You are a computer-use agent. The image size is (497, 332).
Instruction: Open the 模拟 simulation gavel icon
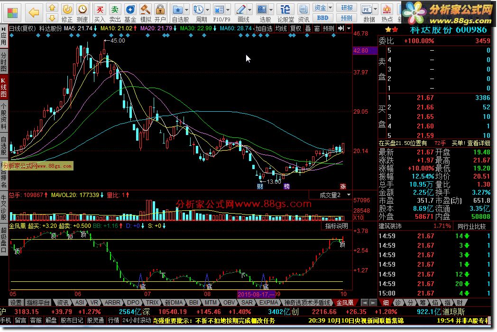click(146, 13)
